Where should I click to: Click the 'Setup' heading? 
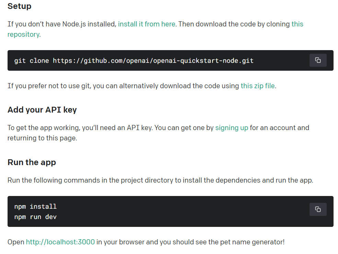point(19,6)
